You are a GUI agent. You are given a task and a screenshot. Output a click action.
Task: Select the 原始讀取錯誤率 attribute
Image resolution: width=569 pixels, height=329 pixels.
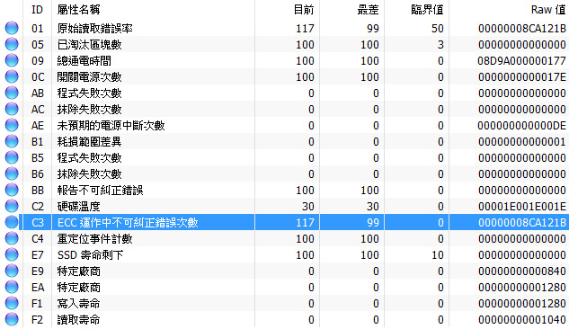94,28
